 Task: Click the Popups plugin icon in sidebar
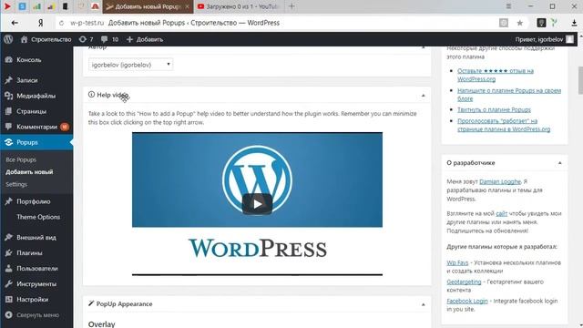point(8,142)
